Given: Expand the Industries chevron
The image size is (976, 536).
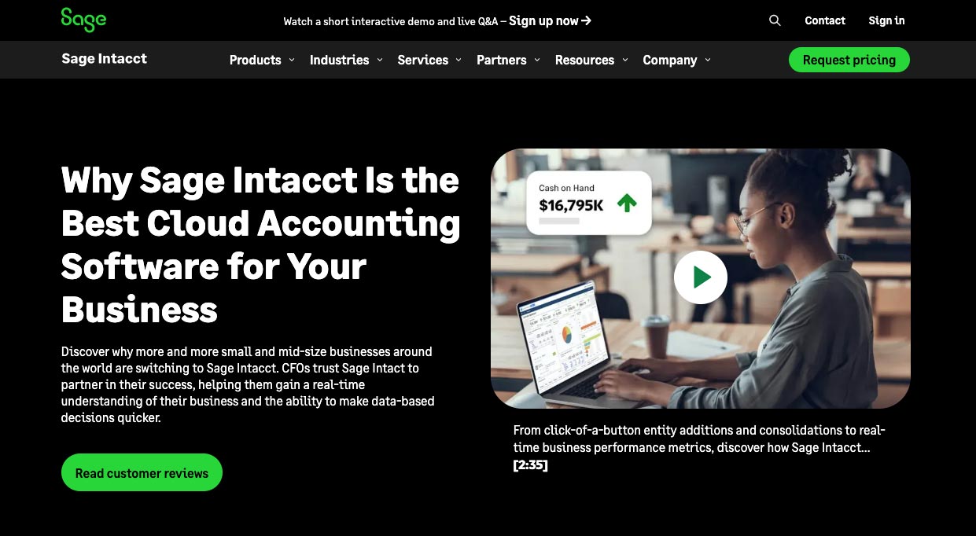Looking at the screenshot, I should click(380, 60).
